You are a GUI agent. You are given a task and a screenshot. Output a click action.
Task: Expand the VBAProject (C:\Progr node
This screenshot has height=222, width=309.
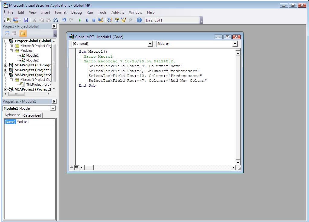(x=6, y=65)
